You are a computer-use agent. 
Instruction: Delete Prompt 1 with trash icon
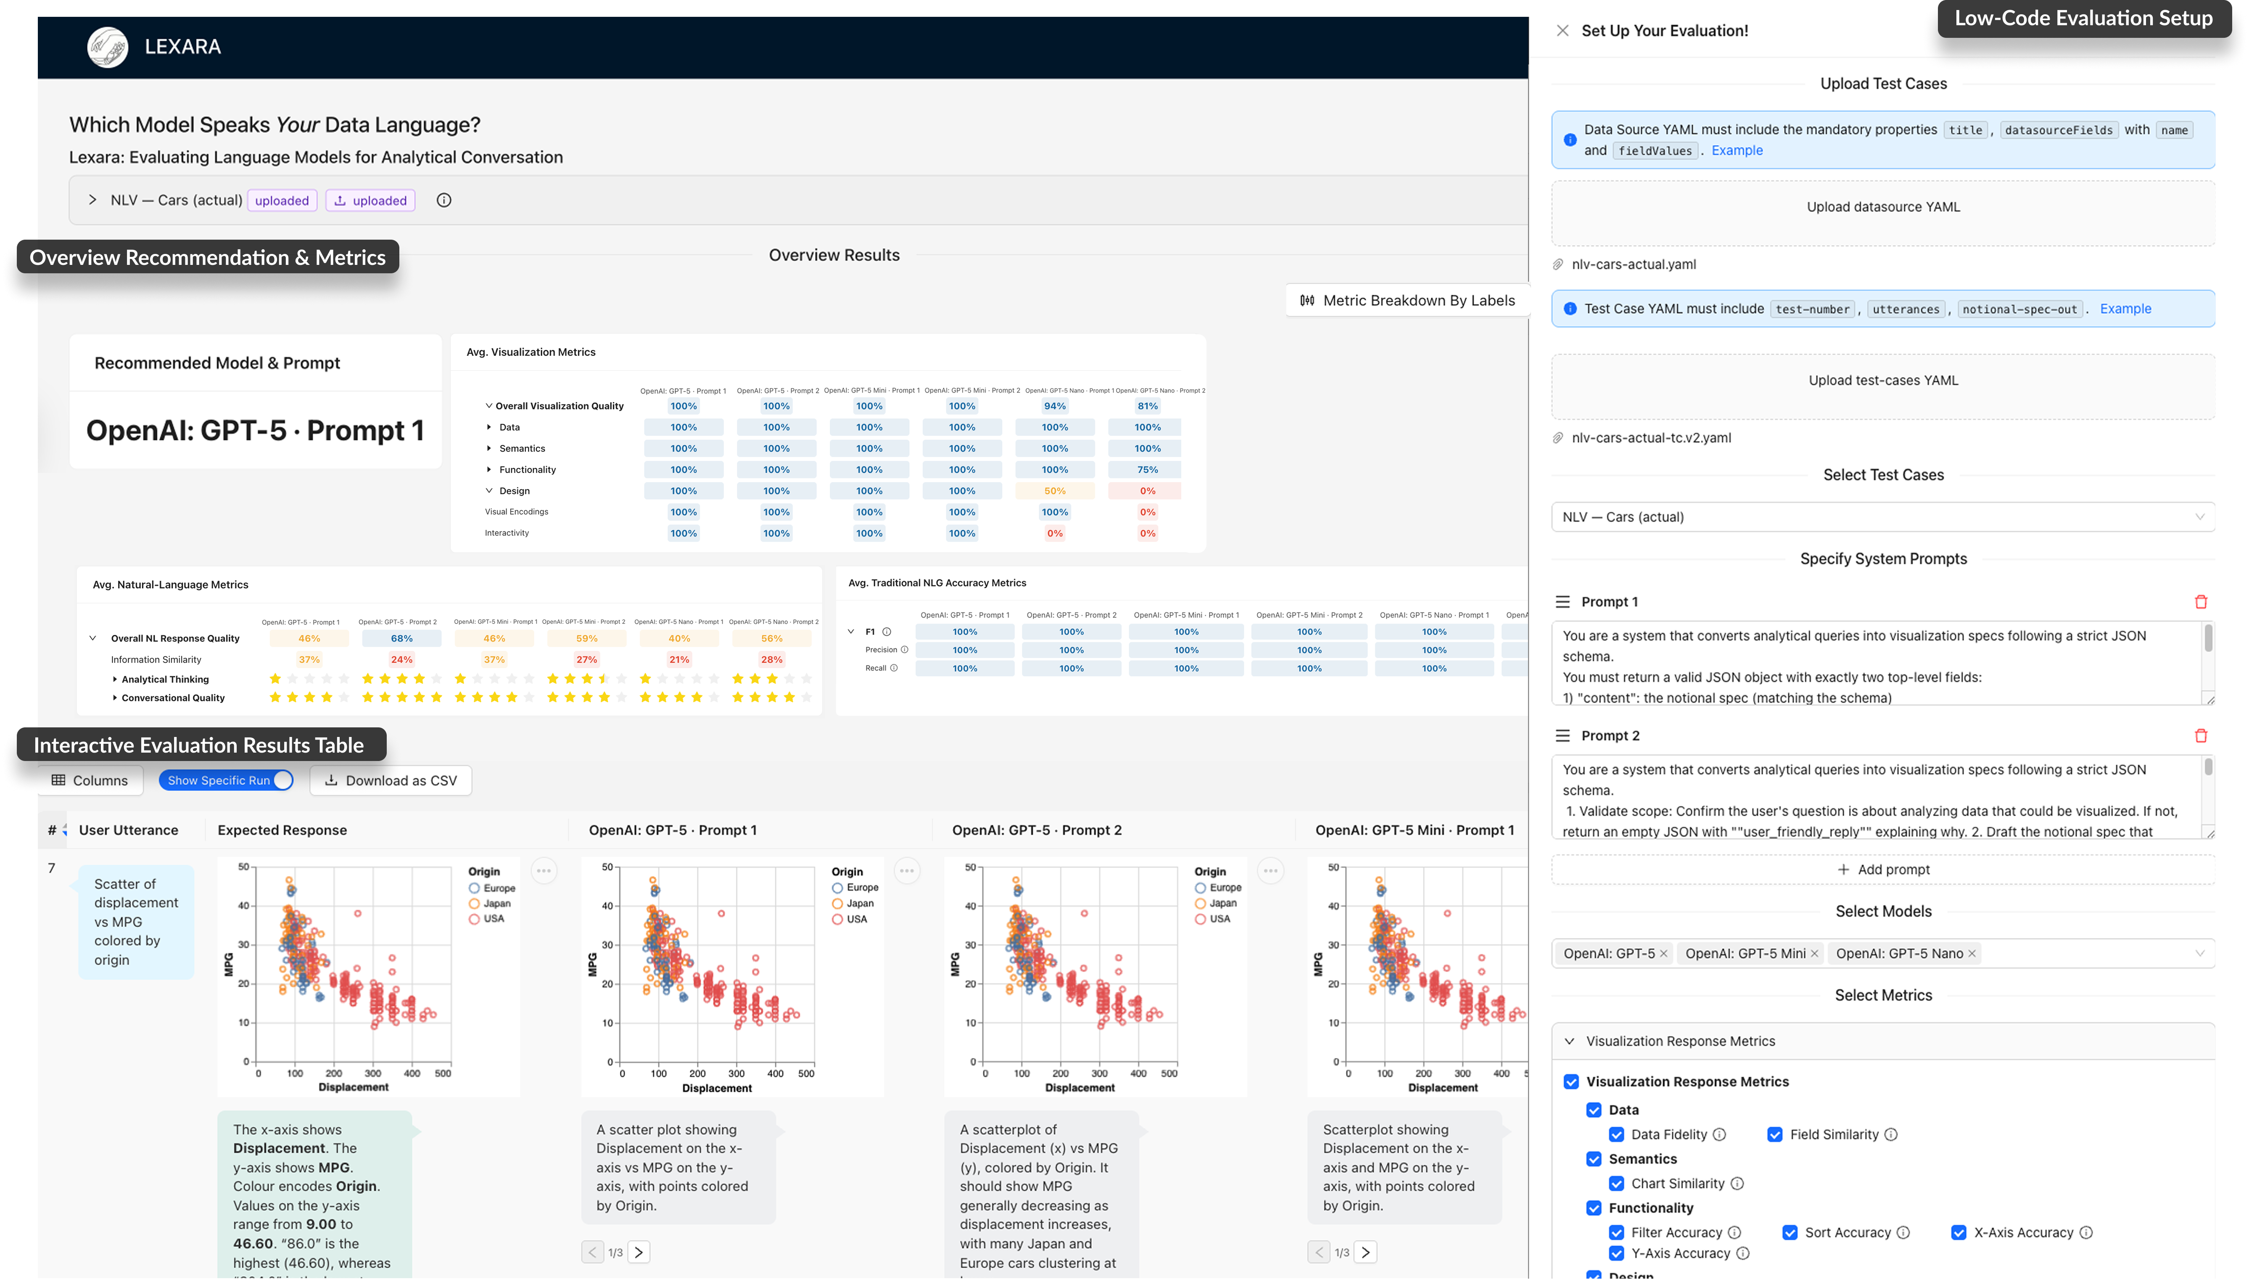pos(2200,602)
